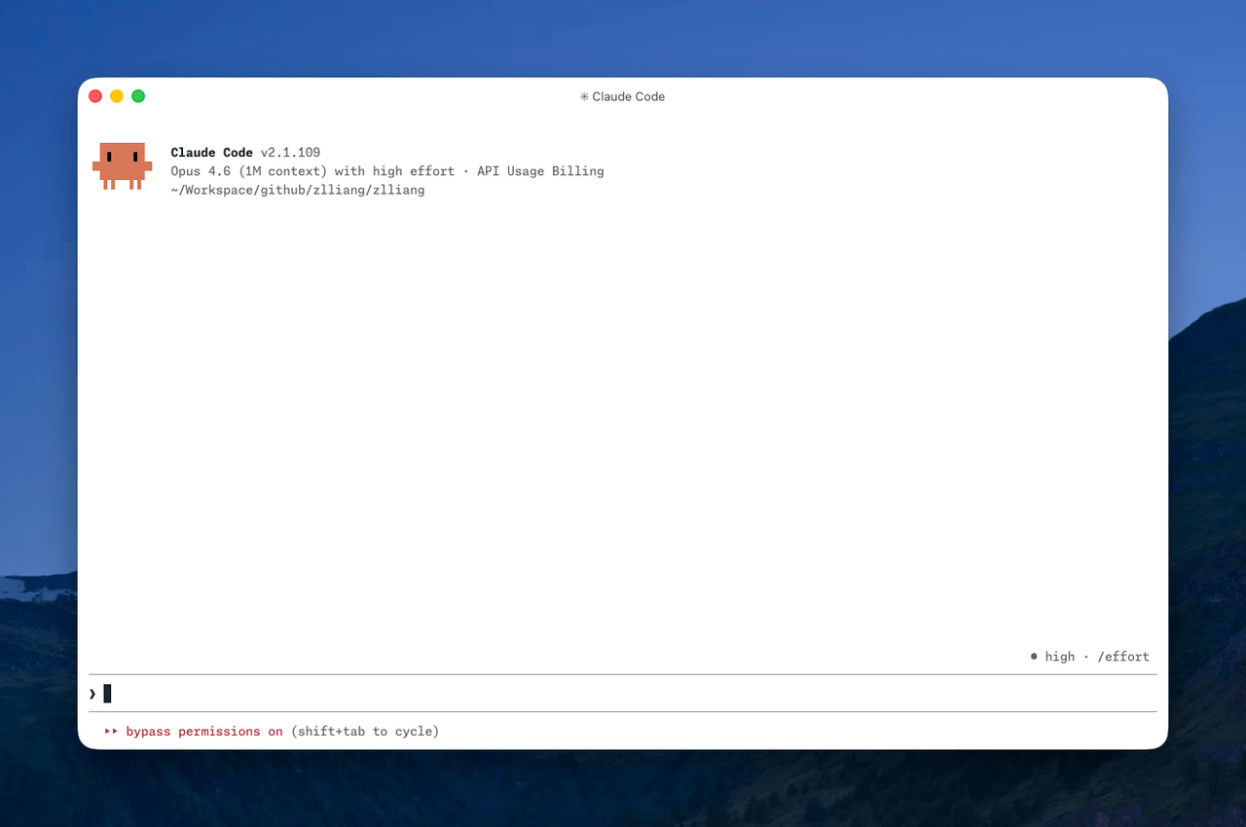The height and width of the screenshot is (827, 1246).
Task: Click the ~/Workspace/github/zlliang/zlliang path
Action: 298,190
